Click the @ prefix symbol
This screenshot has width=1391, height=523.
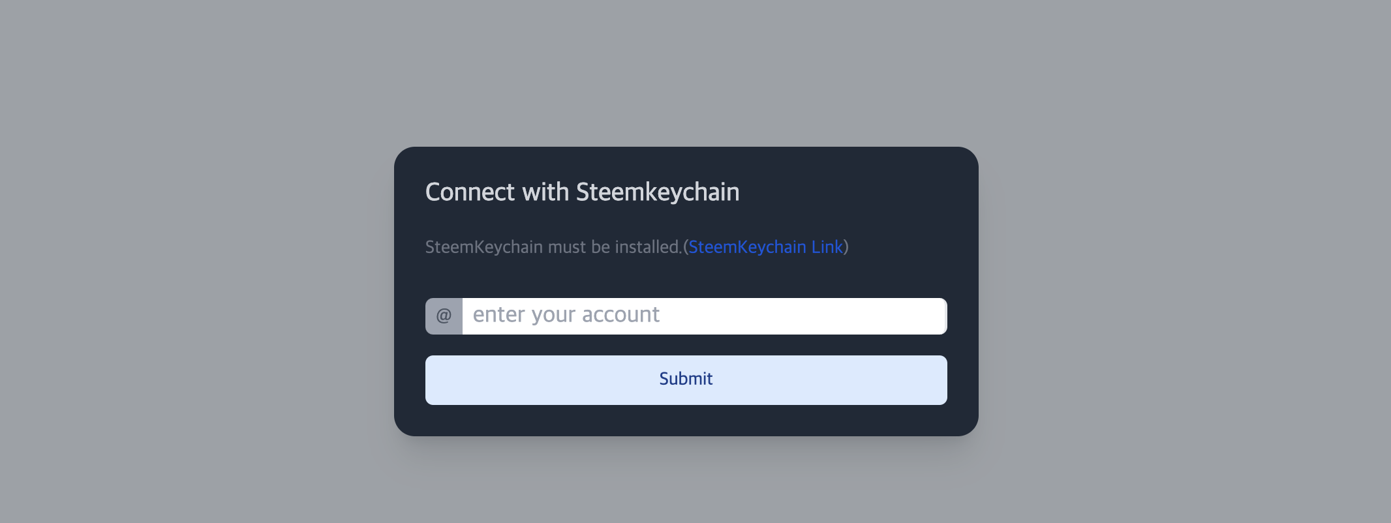pyautogui.click(x=444, y=316)
